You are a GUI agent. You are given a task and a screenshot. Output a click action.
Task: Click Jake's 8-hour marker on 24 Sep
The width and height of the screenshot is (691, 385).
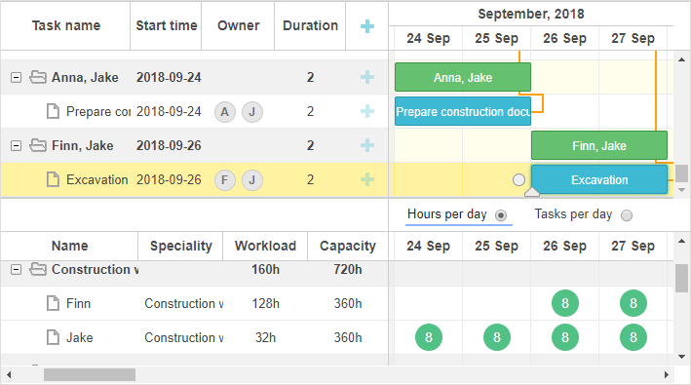click(429, 337)
